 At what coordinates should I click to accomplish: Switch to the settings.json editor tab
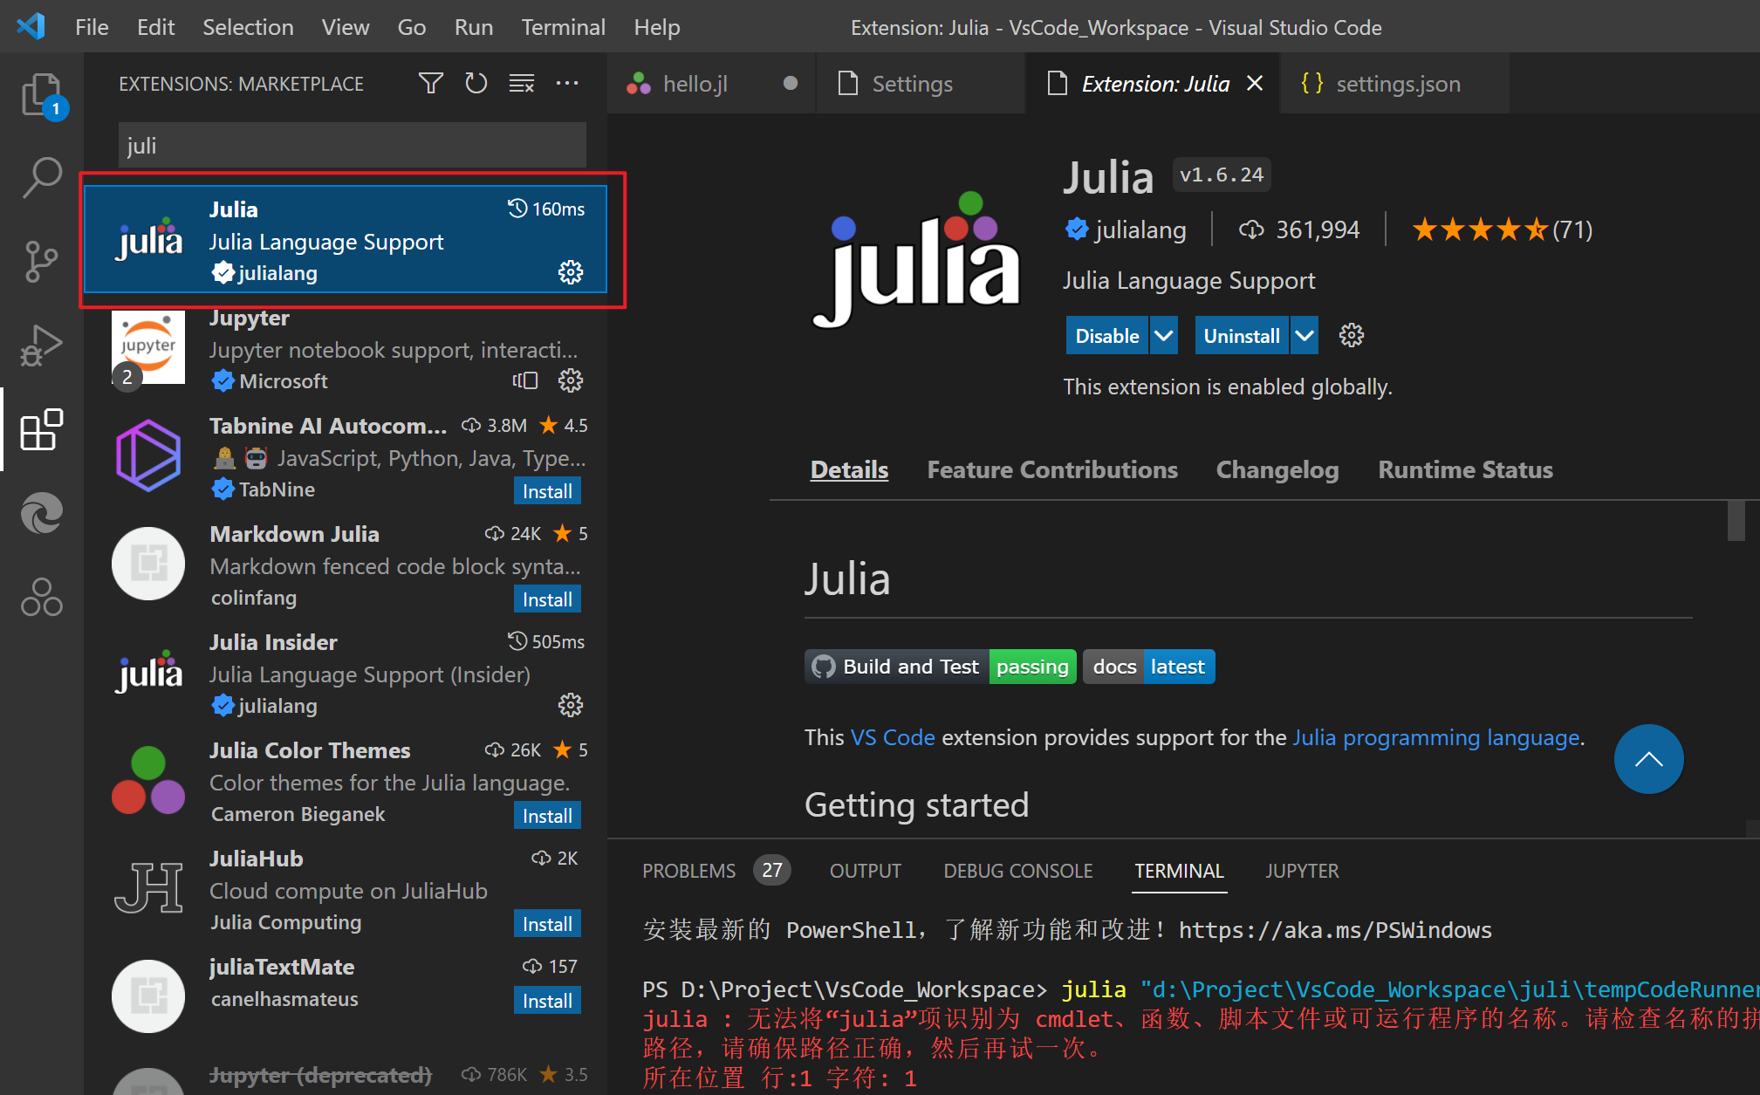coord(1396,84)
